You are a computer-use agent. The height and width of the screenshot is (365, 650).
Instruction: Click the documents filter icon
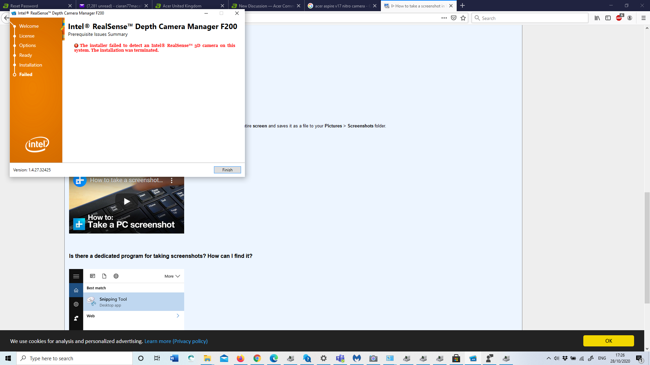click(104, 276)
